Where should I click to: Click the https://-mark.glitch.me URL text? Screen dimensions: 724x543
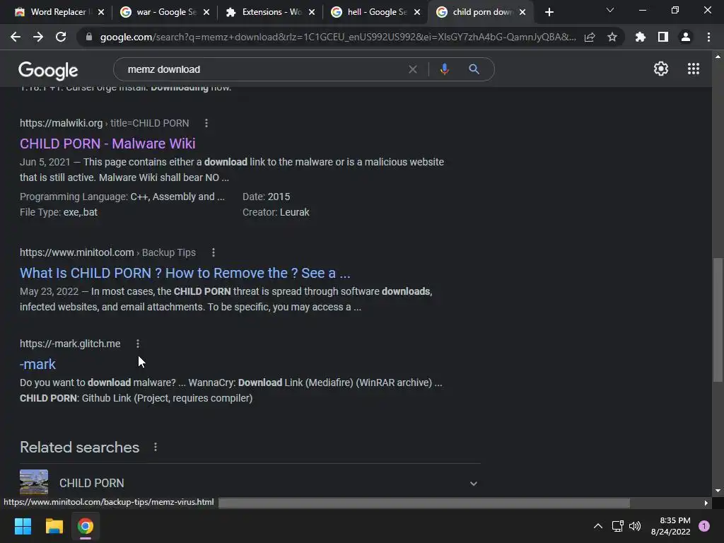pos(70,344)
